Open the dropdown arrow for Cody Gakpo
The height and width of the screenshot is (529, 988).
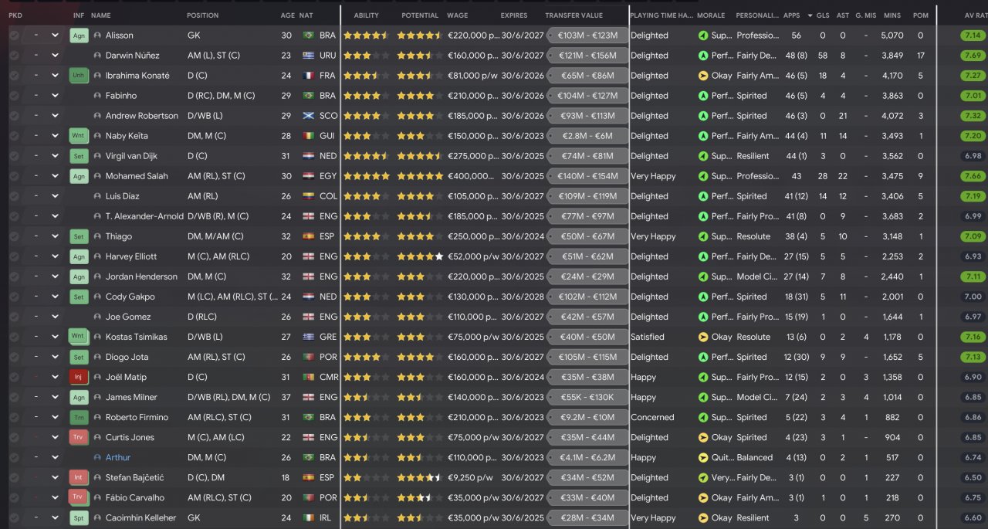55,297
